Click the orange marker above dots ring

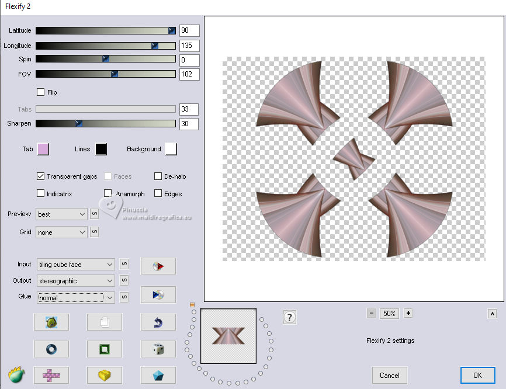(192, 305)
